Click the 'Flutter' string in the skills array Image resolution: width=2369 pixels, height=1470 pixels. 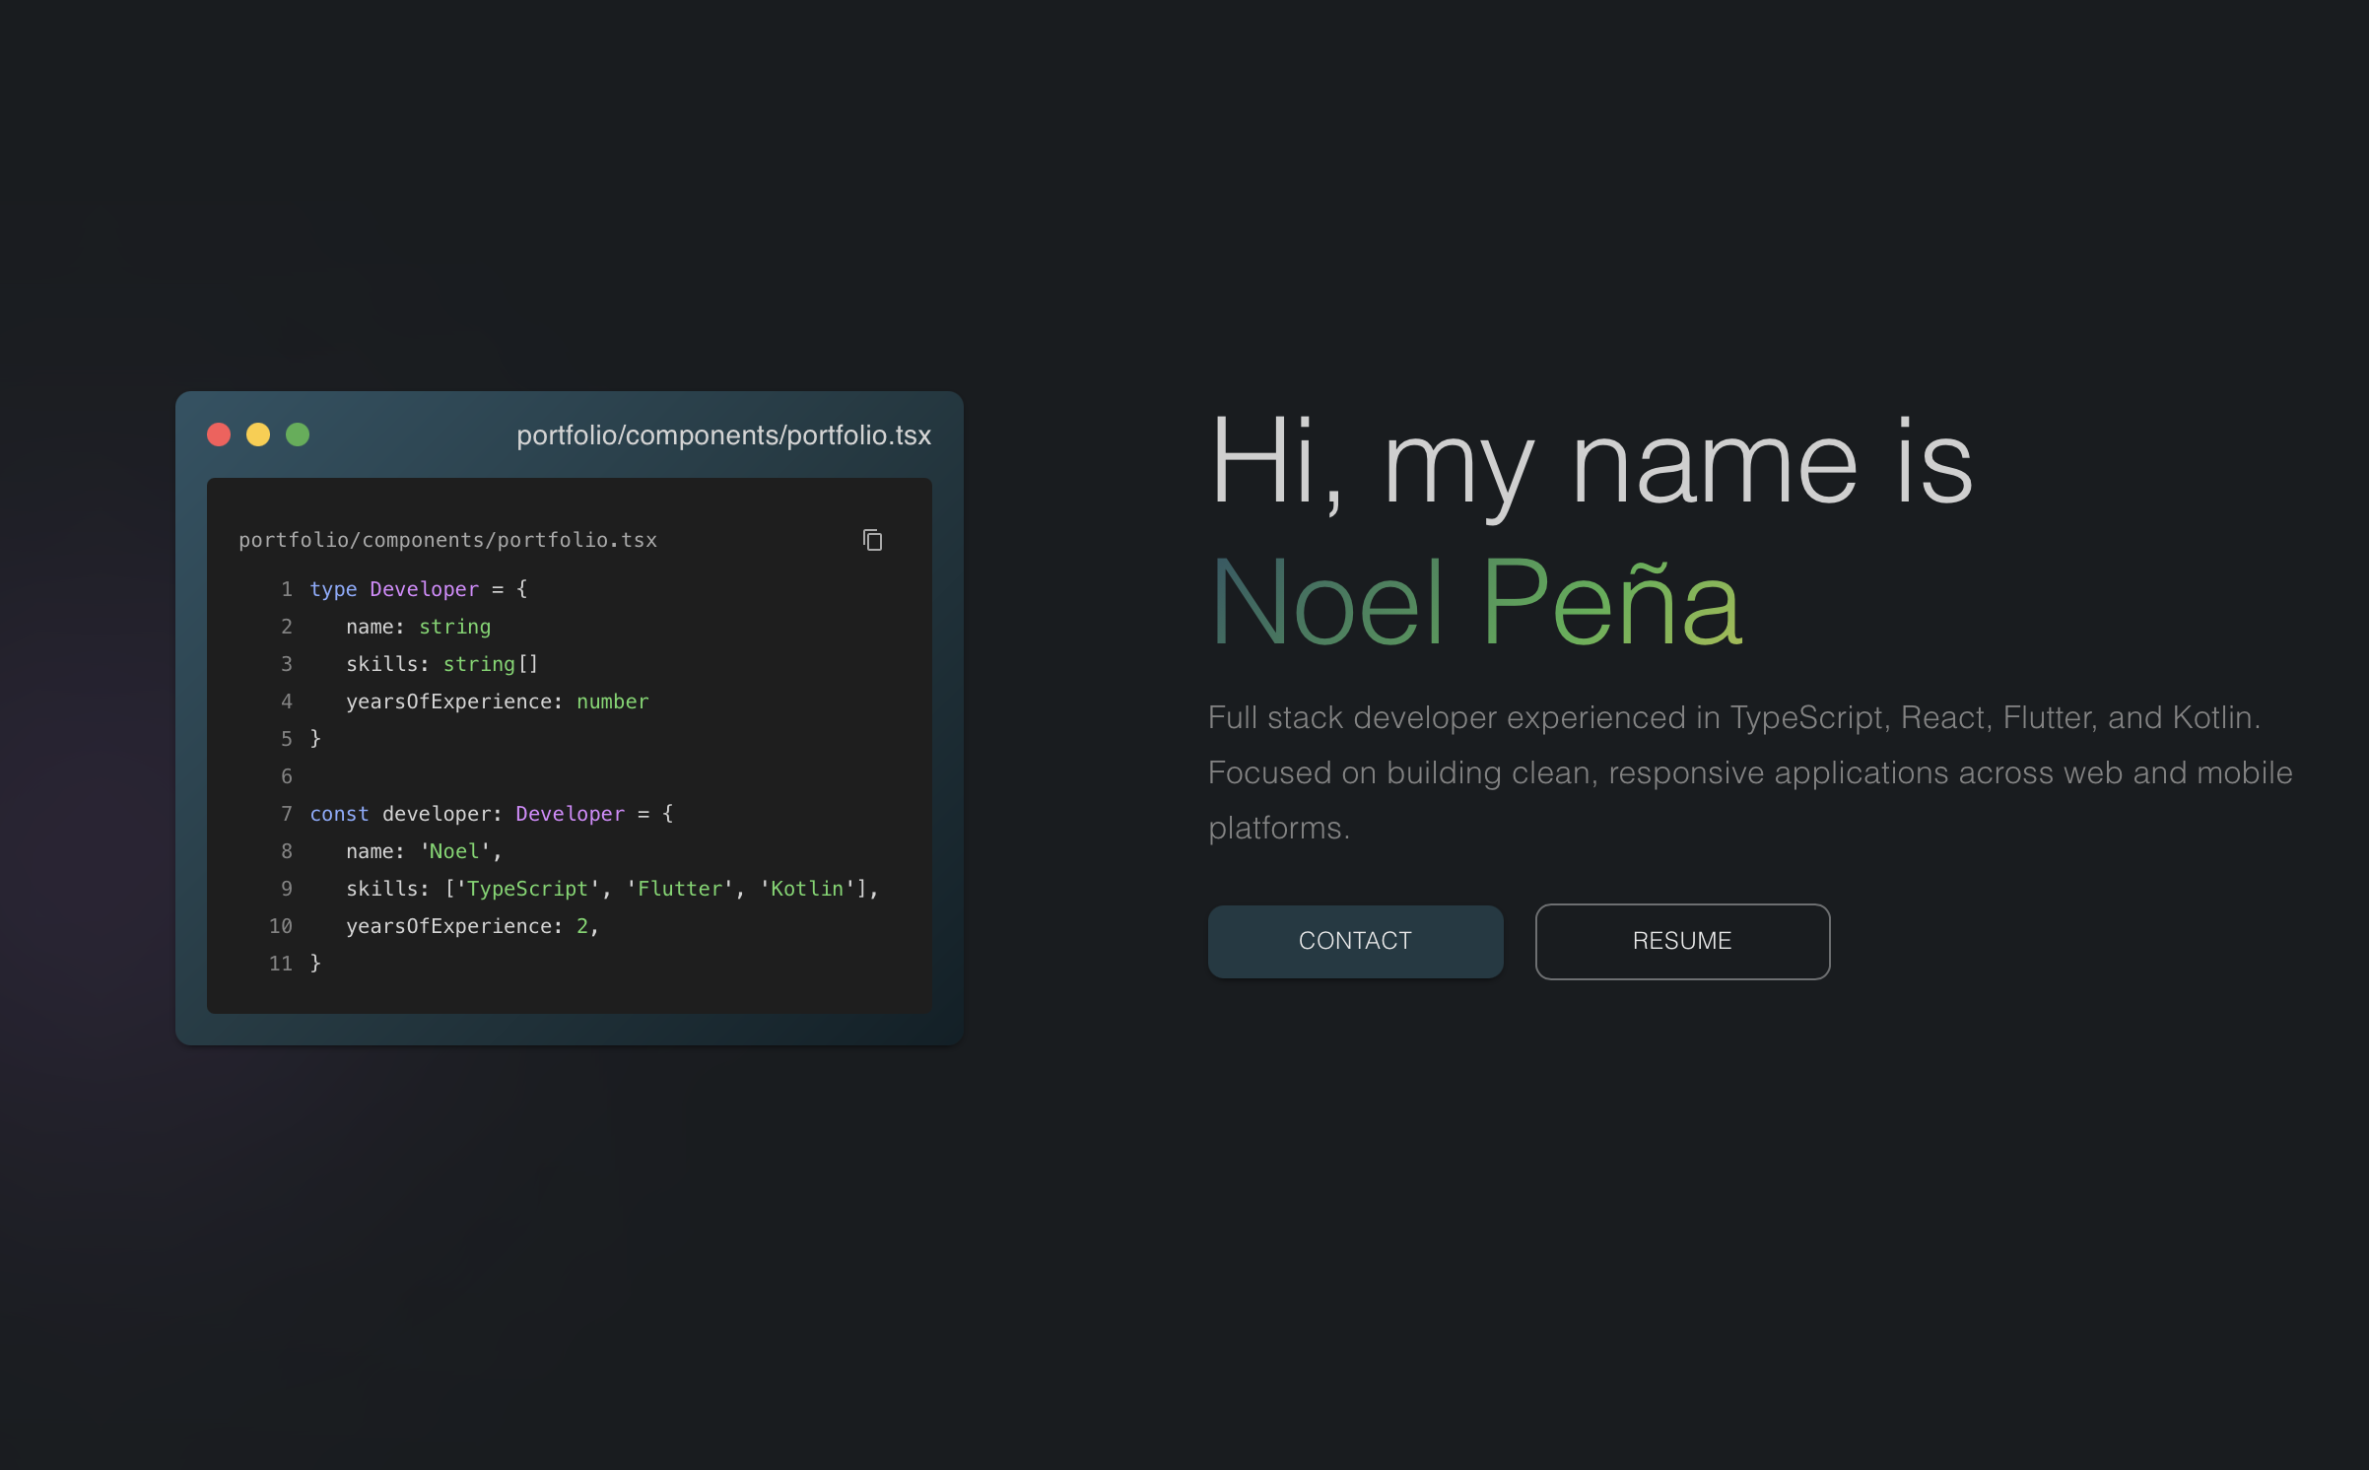680,889
